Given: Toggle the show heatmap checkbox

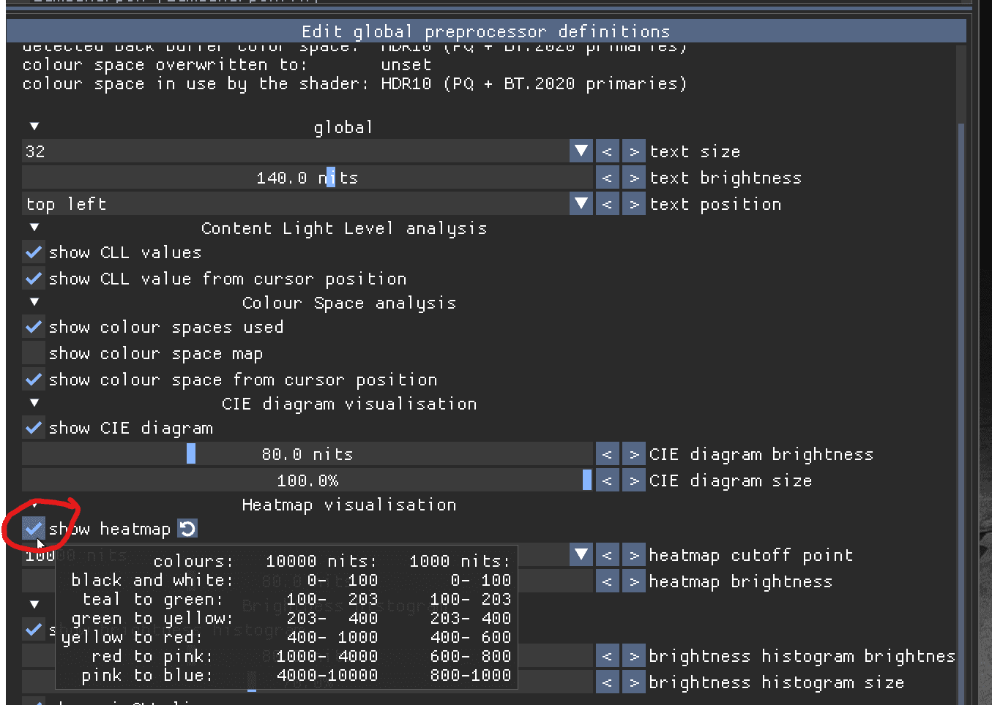Looking at the screenshot, I should tap(34, 529).
